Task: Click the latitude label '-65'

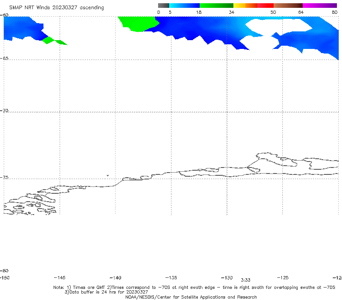Action: pos(4,59)
